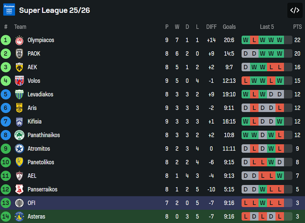Click the Asteras club crest
Screen dimensions: 305x223
(x=19, y=216)
